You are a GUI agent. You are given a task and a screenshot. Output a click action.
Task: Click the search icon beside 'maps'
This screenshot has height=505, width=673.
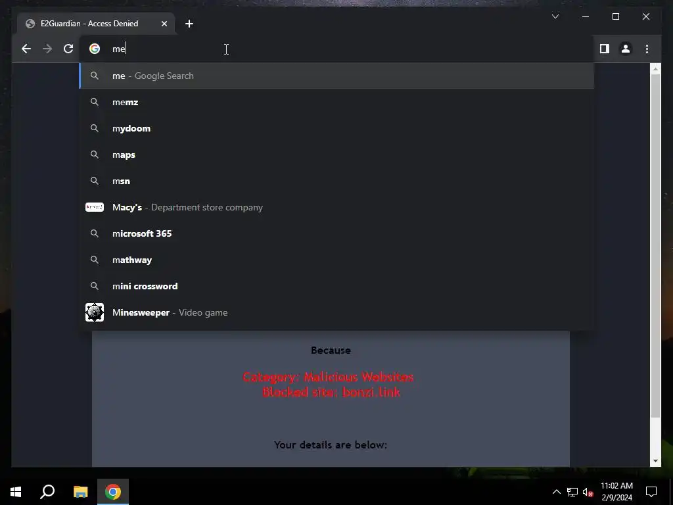(x=95, y=155)
